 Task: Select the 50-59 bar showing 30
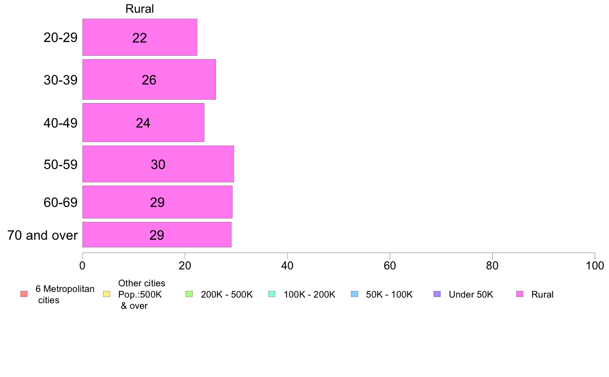pyautogui.click(x=158, y=164)
